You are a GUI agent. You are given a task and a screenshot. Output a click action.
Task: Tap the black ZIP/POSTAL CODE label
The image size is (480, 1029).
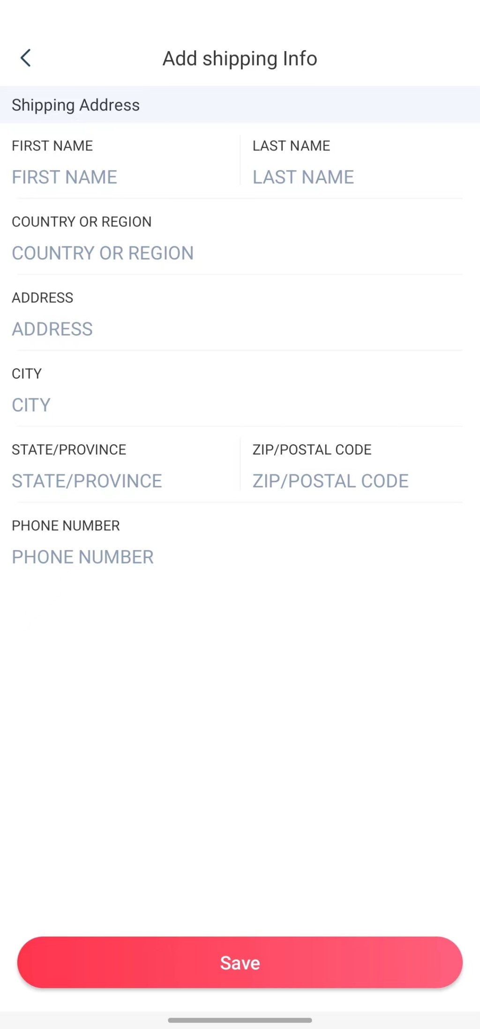coord(312,449)
